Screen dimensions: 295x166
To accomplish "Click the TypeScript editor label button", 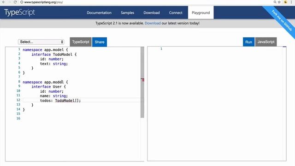I will click(x=81, y=42).
